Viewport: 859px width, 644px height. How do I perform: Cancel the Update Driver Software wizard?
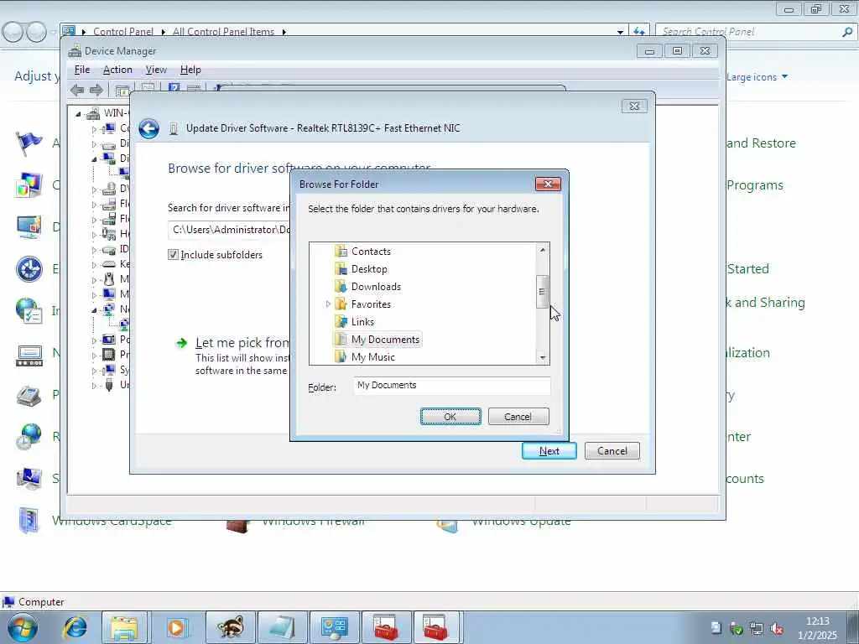612,450
